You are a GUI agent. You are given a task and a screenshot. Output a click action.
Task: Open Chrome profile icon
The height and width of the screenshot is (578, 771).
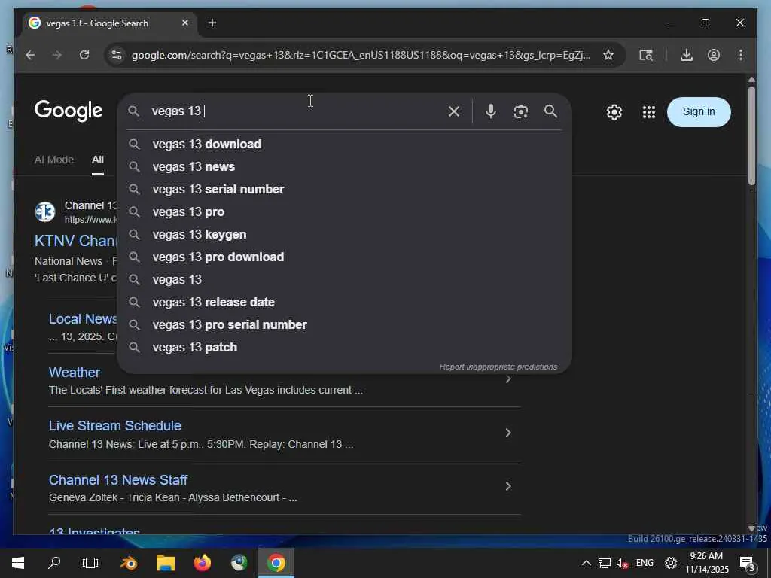(714, 55)
